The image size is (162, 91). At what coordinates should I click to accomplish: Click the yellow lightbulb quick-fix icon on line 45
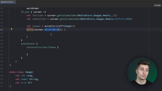(12, 29)
